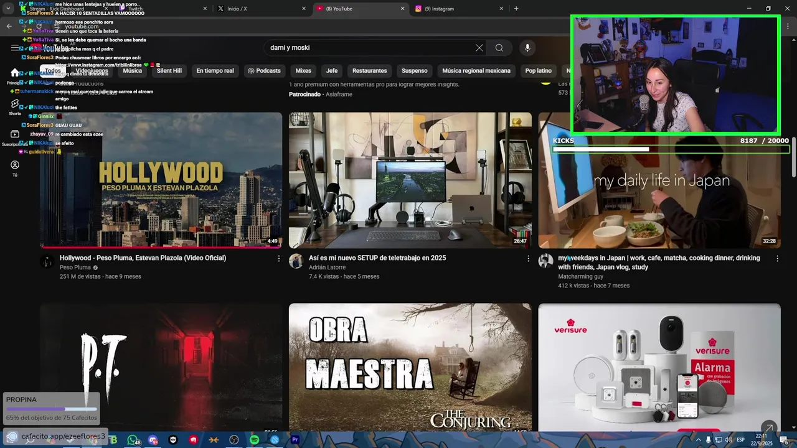
Task: Open the notification center icon
Action: coord(784,440)
